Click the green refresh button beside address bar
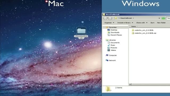The height and width of the screenshot is (96, 170). pyautogui.click(x=163, y=18)
